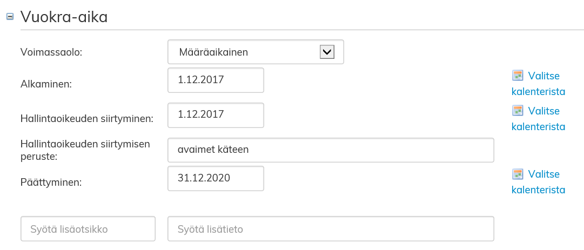The width and height of the screenshot is (584, 250).
Task: Click the Hallintaoikeuden siirtyminen label
Action: click(86, 118)
